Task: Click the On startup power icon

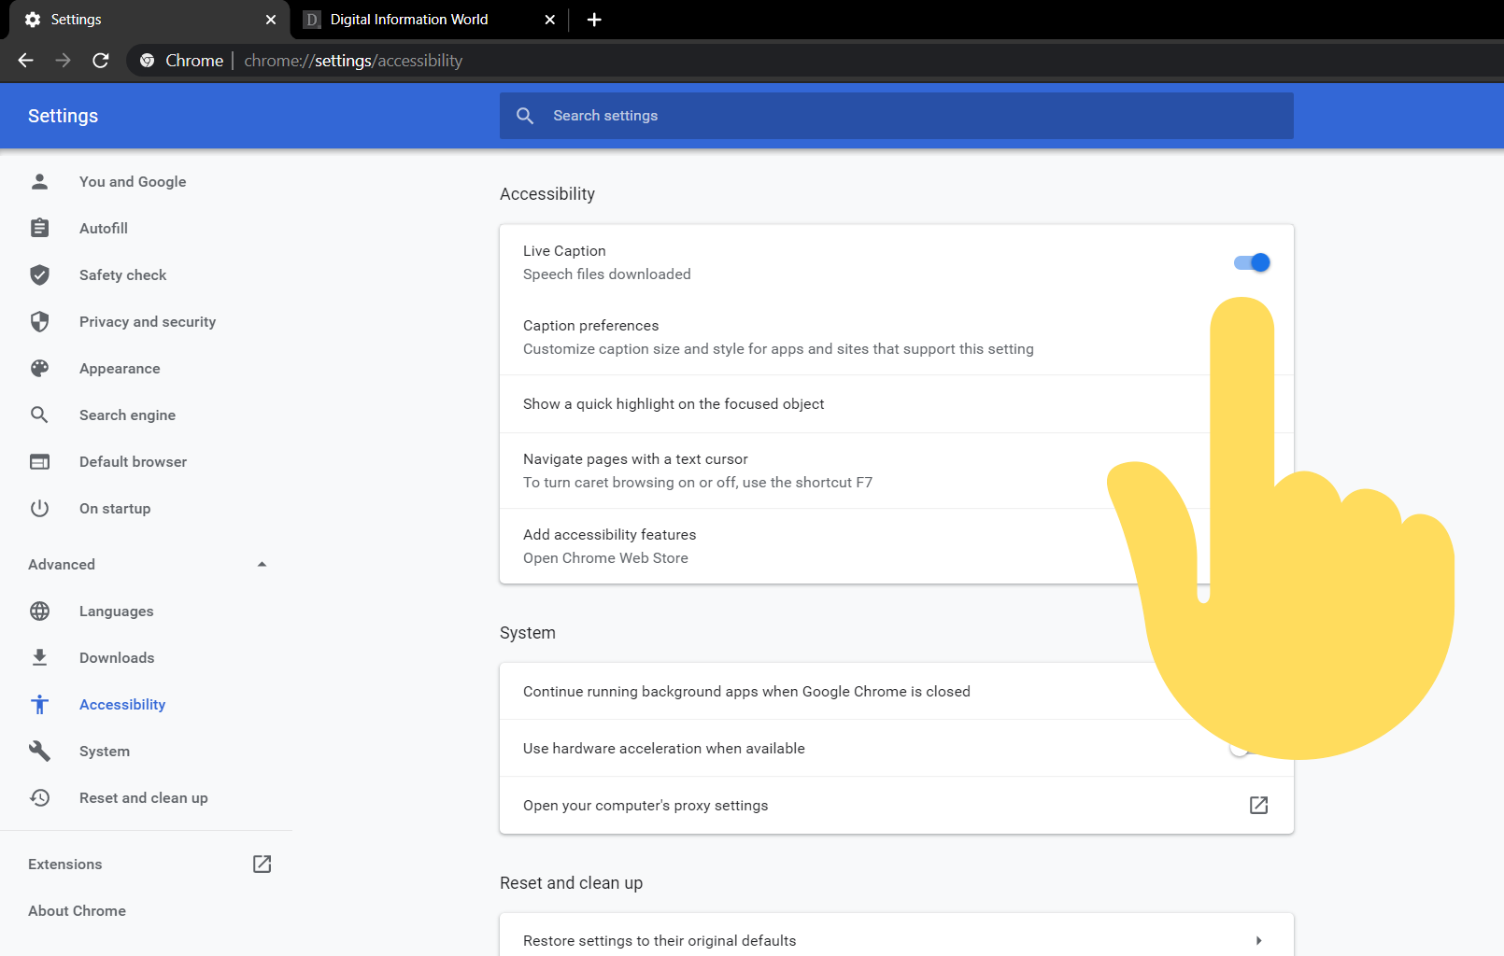Action: pyautogui.click(x=39, y=508)
